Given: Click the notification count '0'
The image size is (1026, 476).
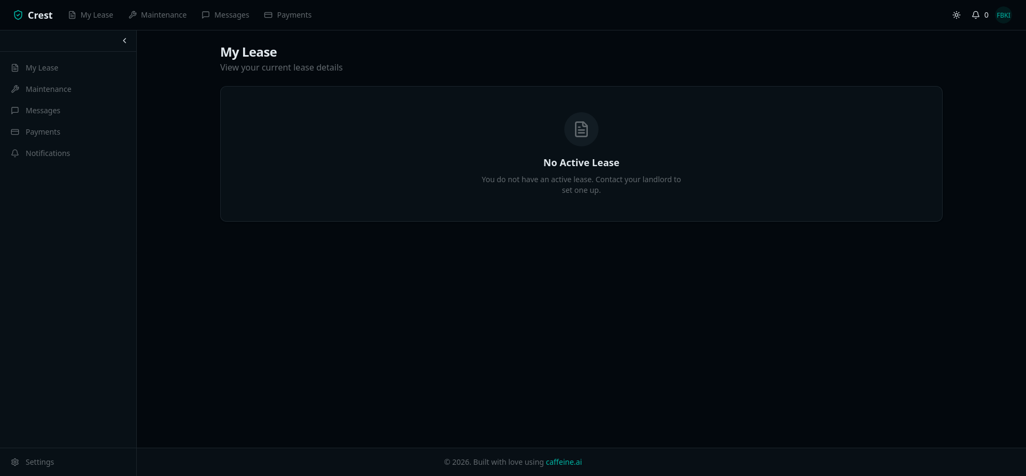Looking at the screenshot, I should (x=986, y=15).
